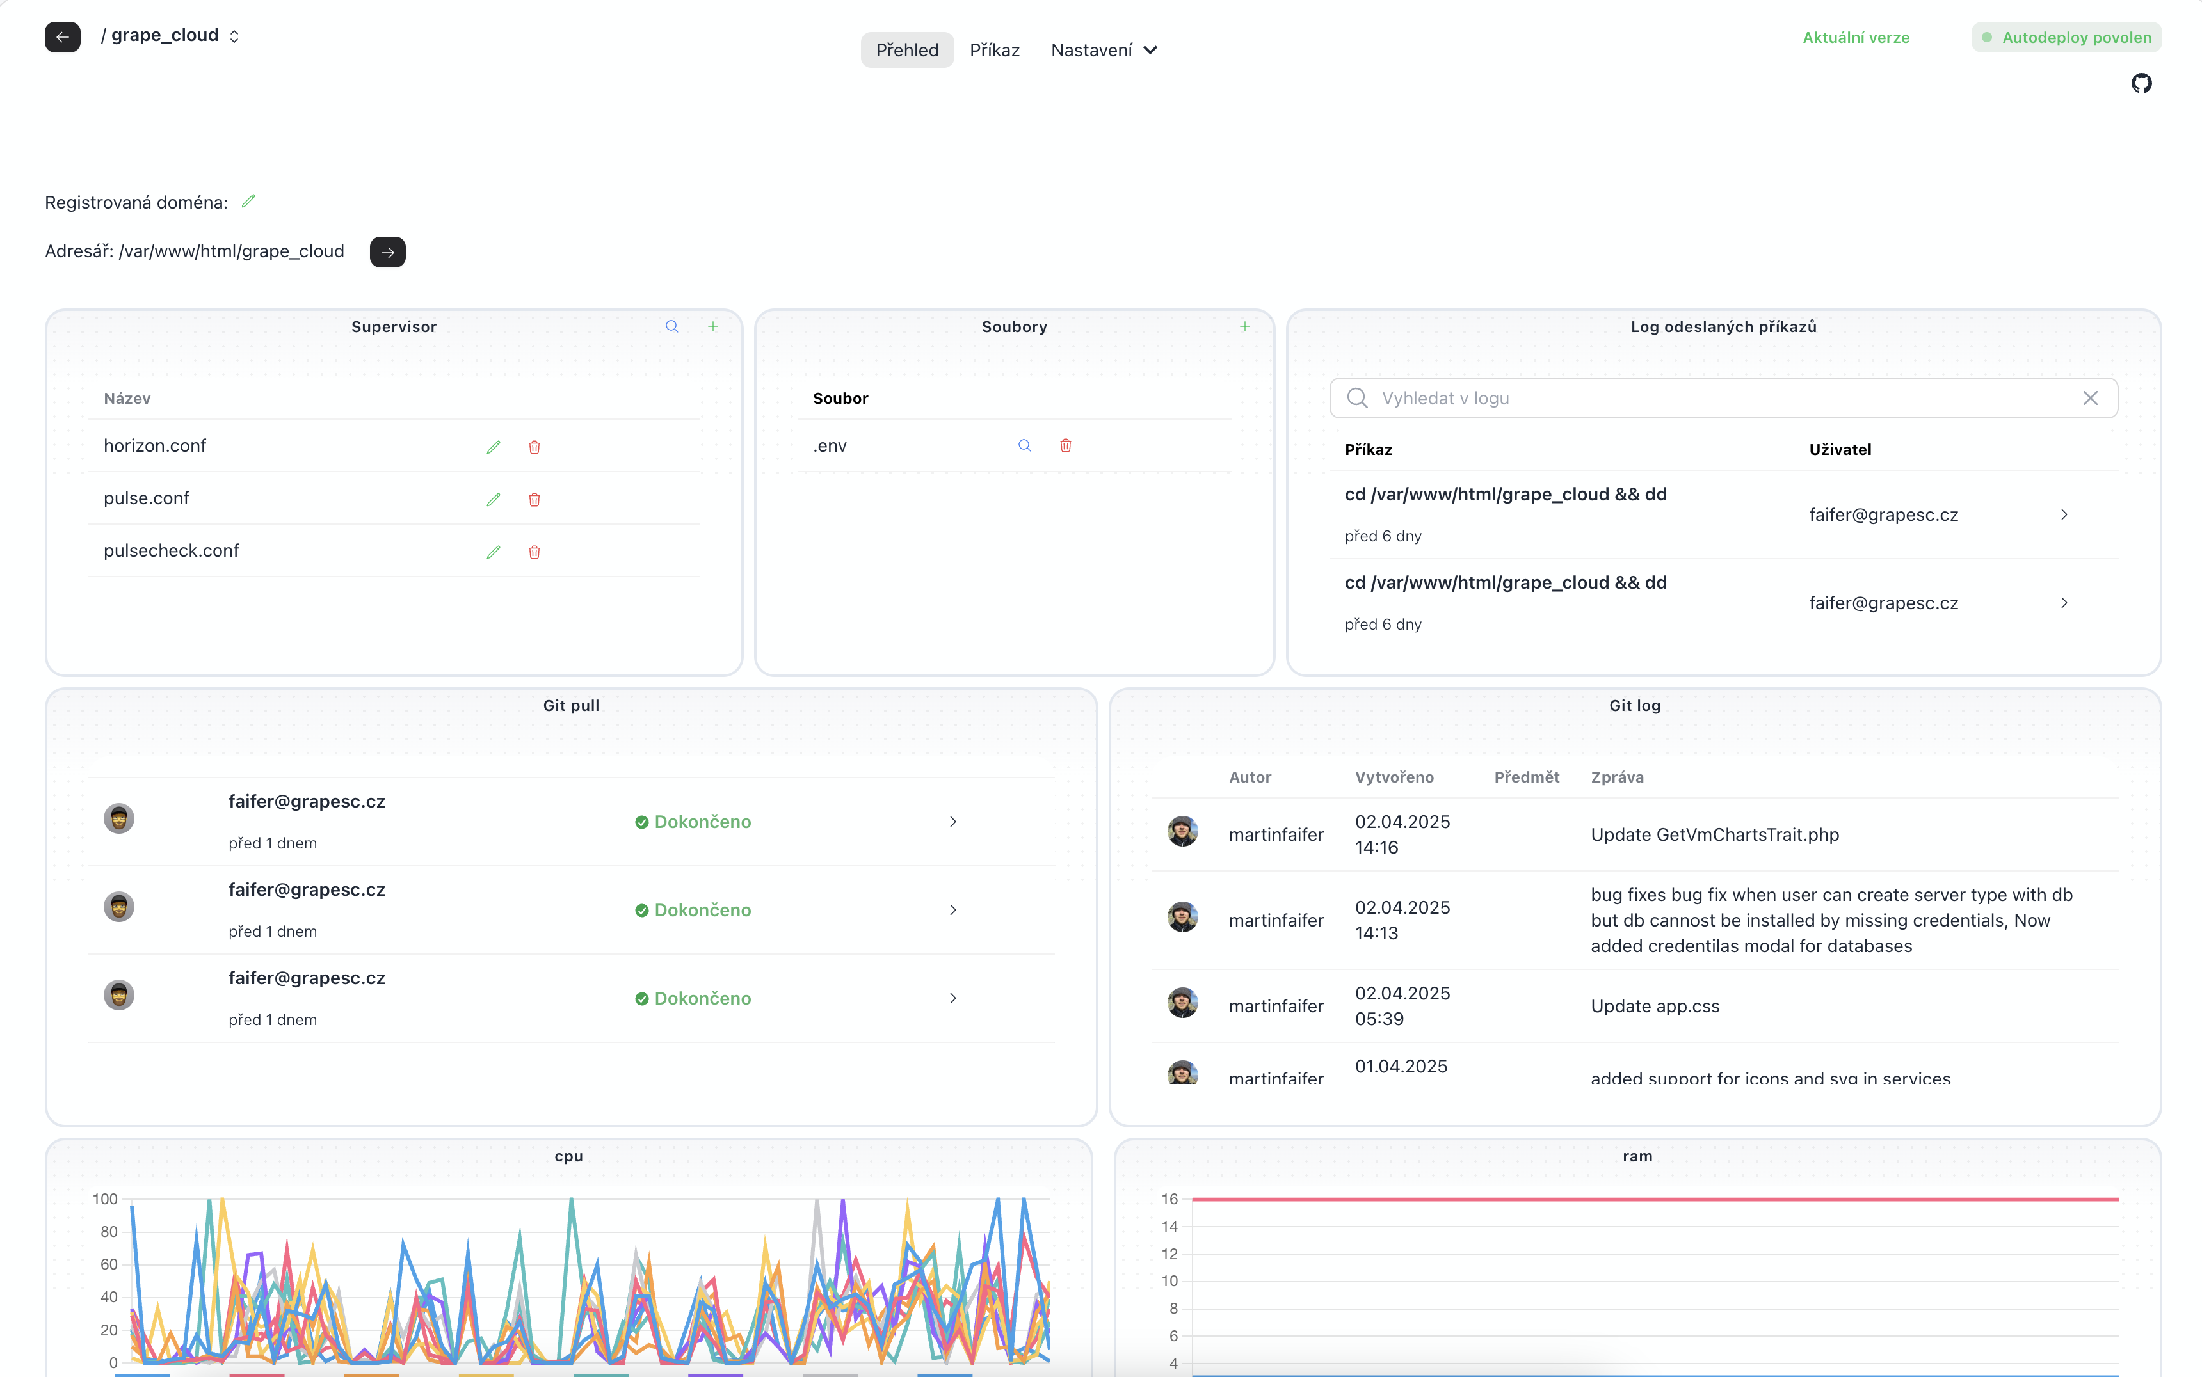
Task: Edit the registered domain pencil icon
Action: [x=248, y=202]
